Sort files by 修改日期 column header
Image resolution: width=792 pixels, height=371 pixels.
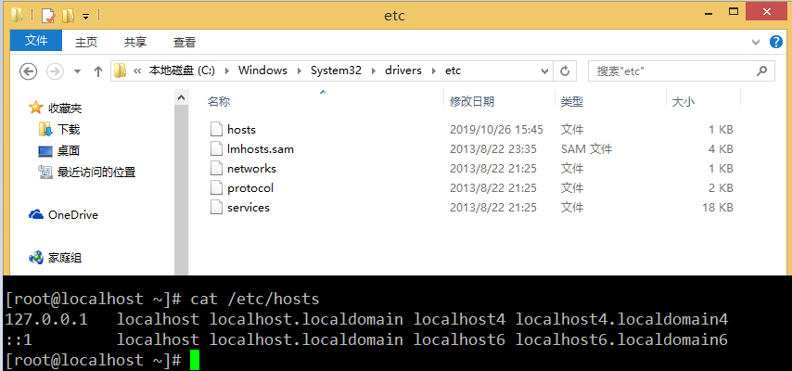click(472, 101)
